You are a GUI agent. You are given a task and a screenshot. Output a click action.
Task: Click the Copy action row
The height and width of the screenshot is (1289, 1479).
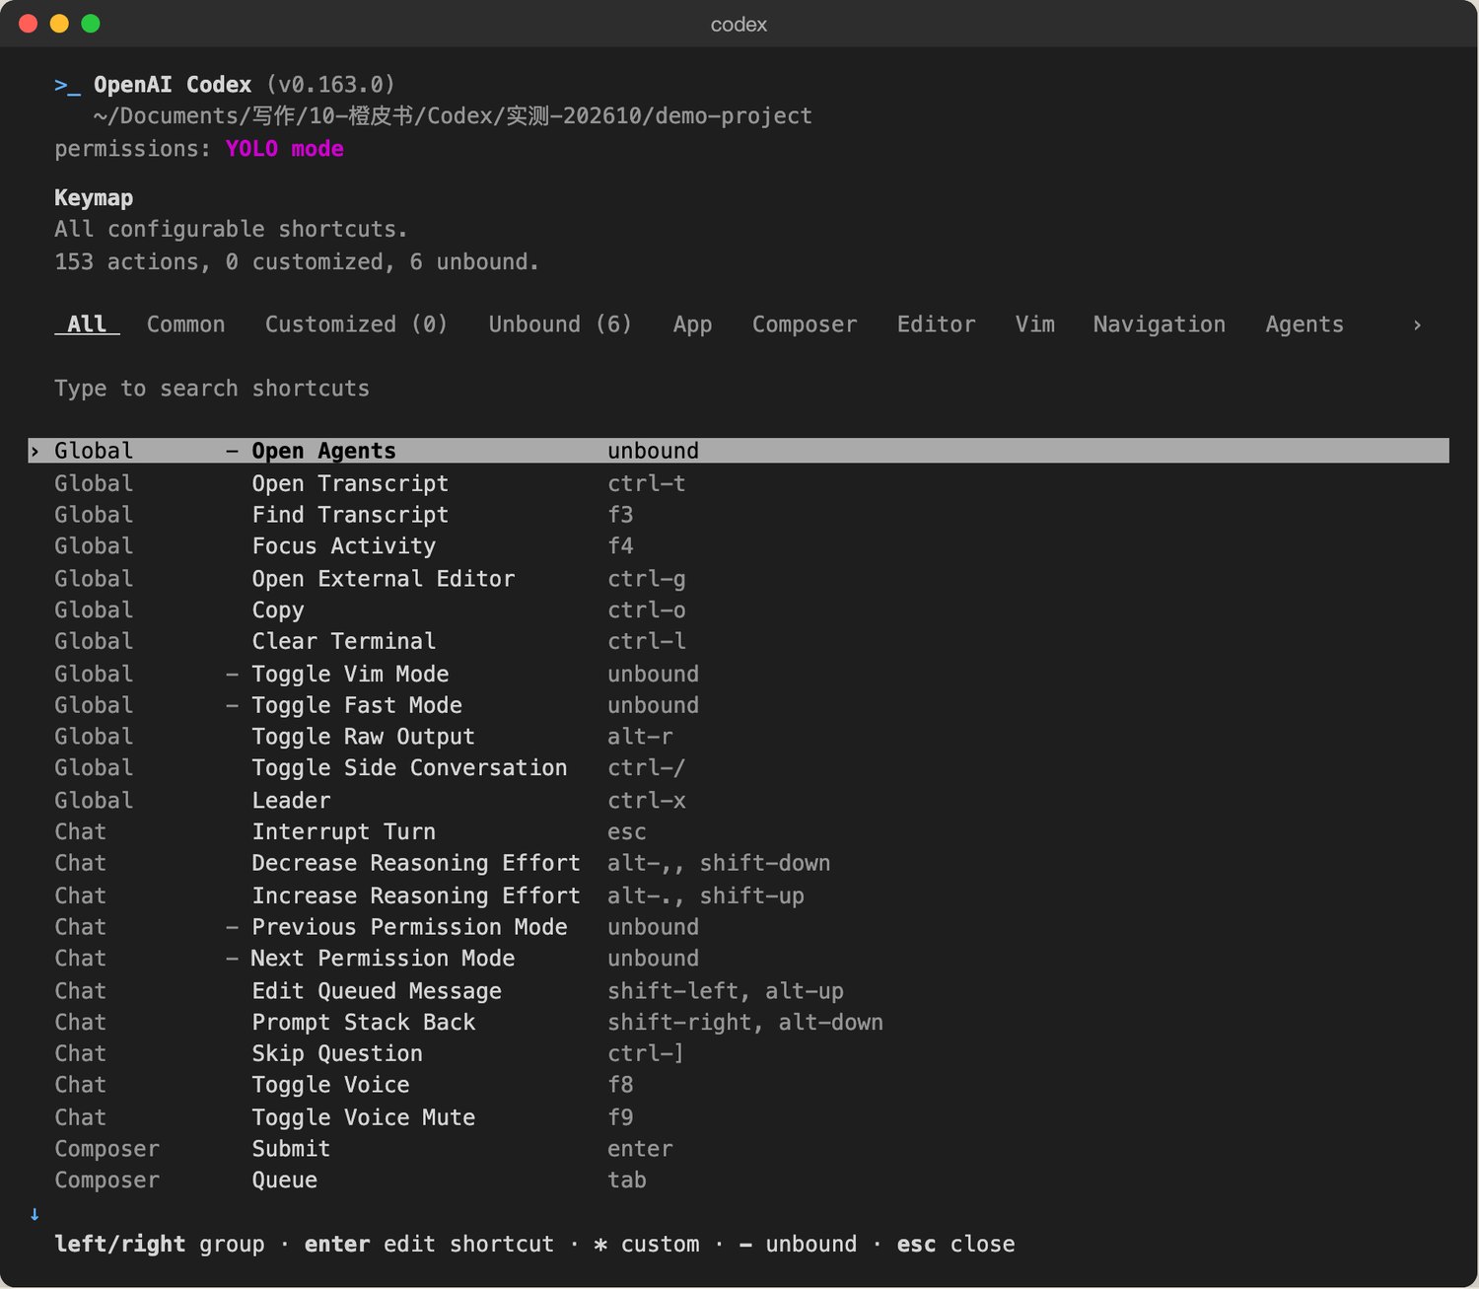(739, 610)
